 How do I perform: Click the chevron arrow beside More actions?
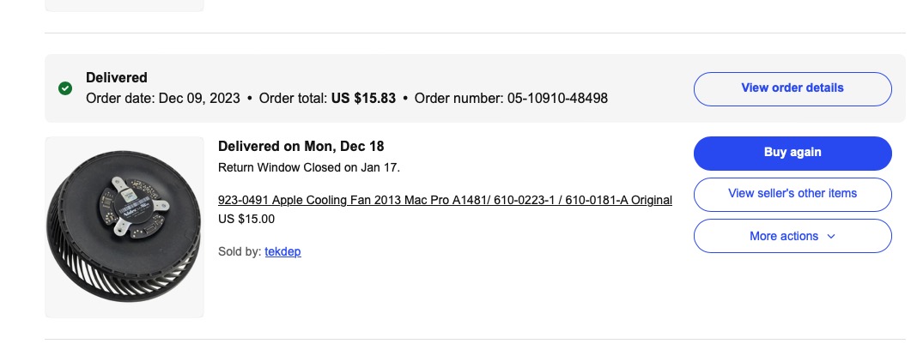(830, 237)
